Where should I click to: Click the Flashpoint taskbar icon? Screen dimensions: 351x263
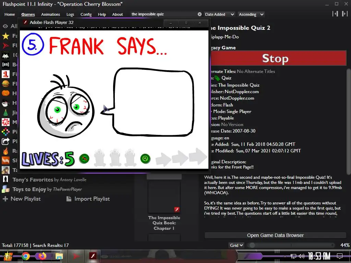(76, 256)
